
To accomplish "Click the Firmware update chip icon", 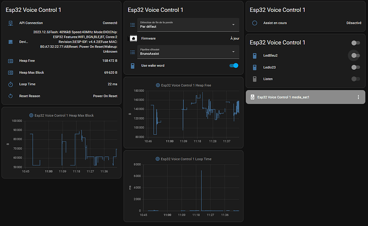I will [x=133, y=38].
